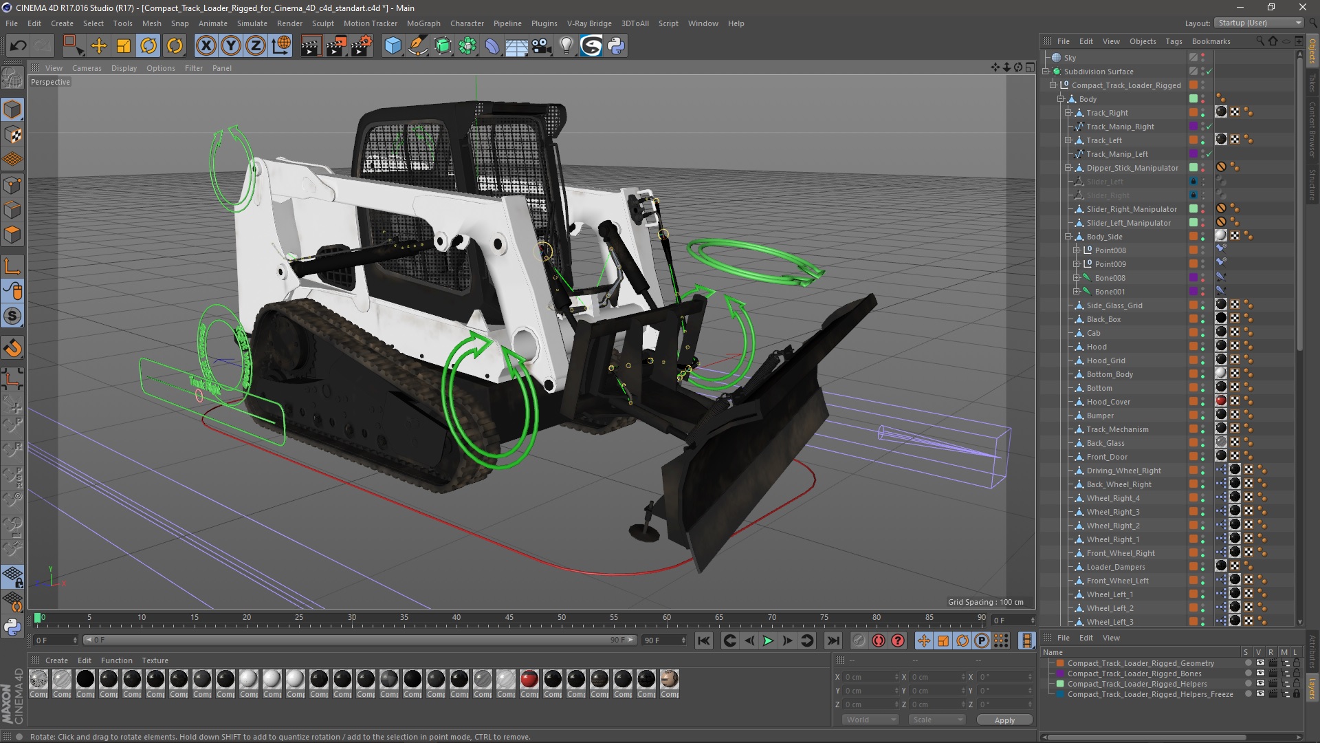Render the active view clapperboard icon
This screenshot has width=1320, height=743.
[311, 46]
